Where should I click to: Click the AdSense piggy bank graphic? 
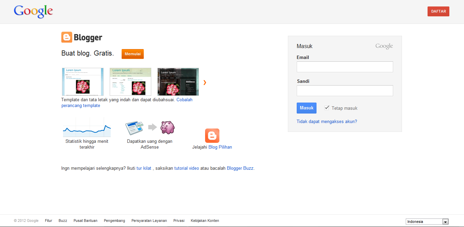pyautogui.click(x=167, y=127)
